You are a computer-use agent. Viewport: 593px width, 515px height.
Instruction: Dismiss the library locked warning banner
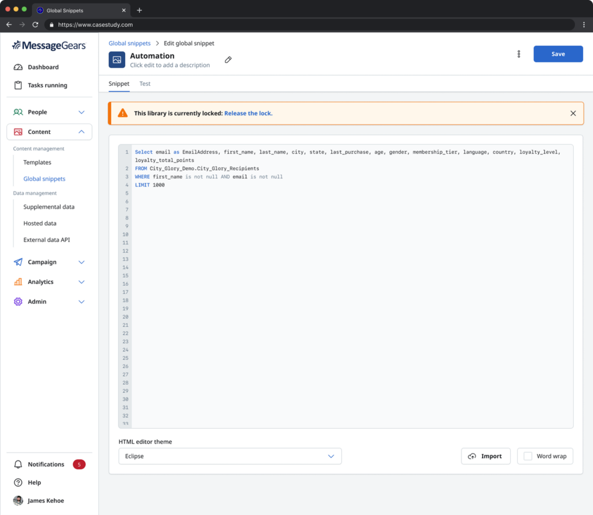coord(573,114)
